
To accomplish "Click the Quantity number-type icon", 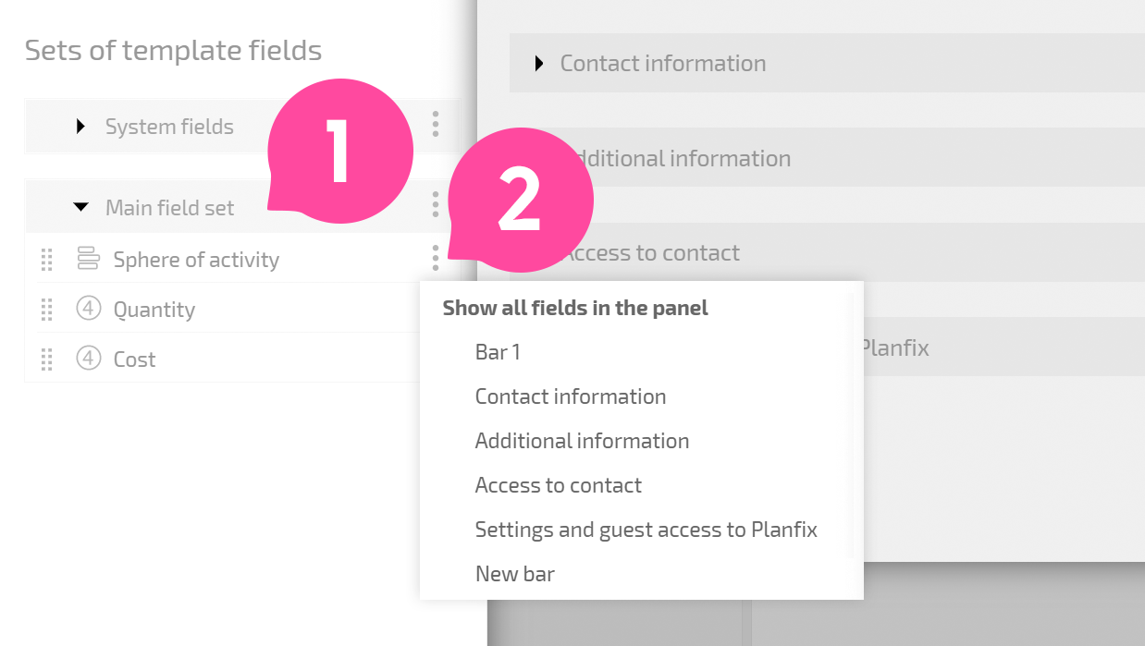I will 88,309.
